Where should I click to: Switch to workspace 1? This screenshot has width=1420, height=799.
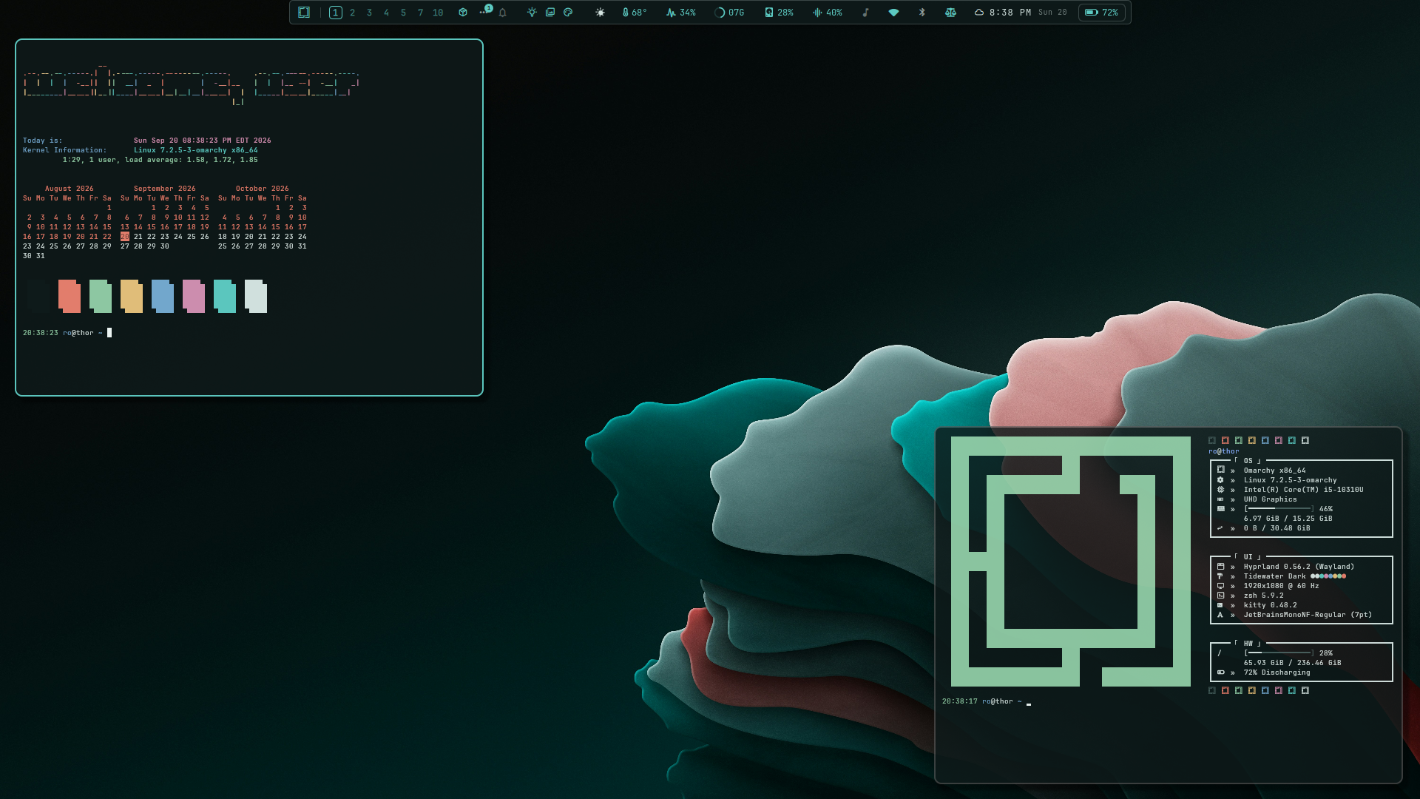pyautogui.click(x=336, y=13)
